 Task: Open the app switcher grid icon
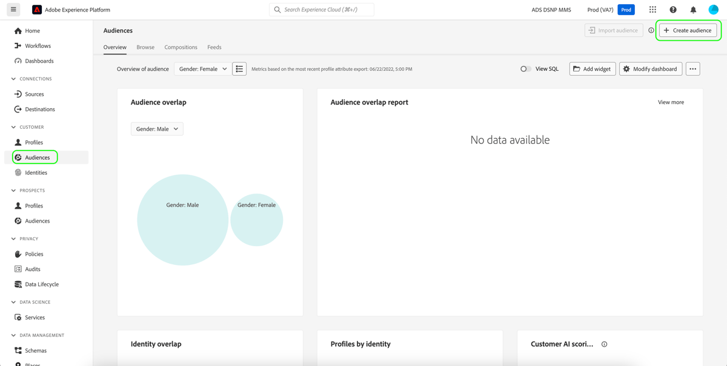(x=652, y=9)
